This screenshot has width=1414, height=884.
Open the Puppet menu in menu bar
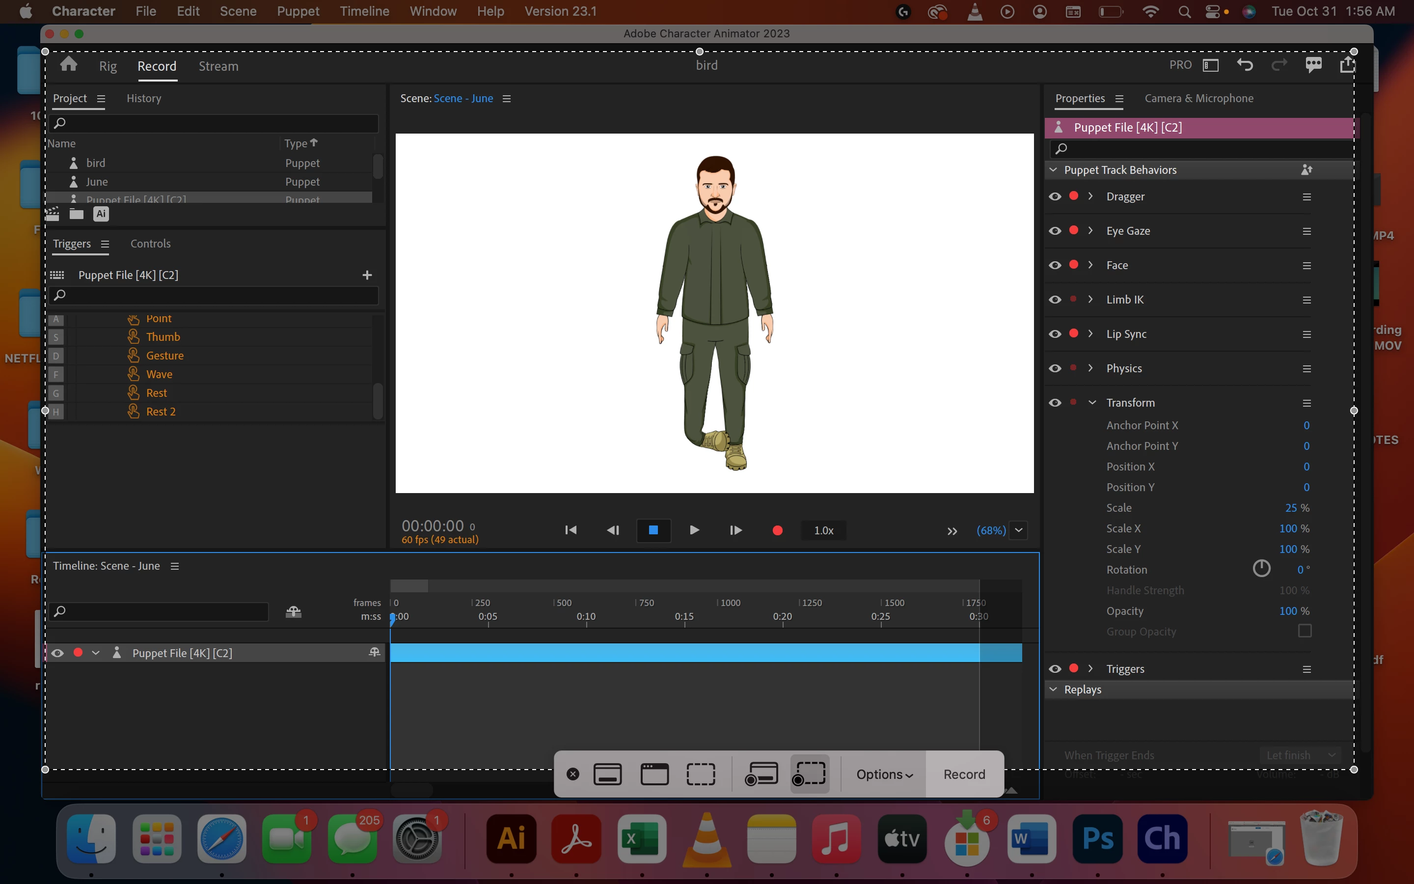298,11
